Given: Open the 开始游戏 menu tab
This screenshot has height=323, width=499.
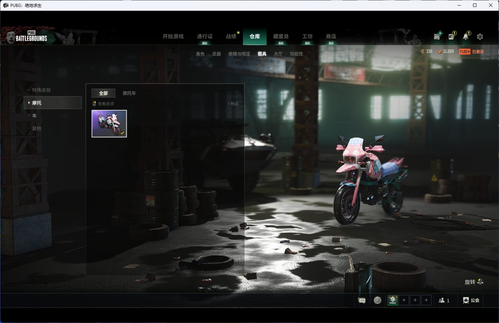Looking at the screenshot, I should [x=173, y=36].
